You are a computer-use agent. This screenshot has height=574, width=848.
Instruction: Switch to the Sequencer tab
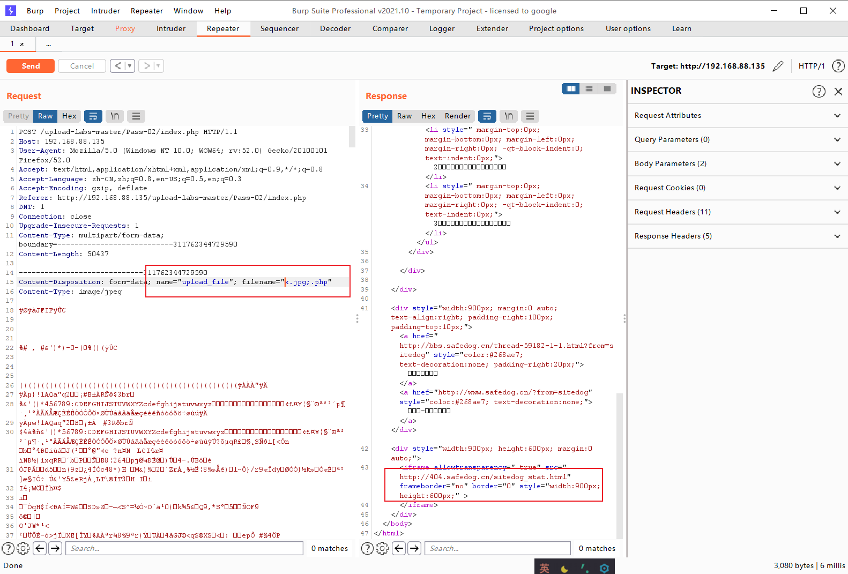click(279, 29)
